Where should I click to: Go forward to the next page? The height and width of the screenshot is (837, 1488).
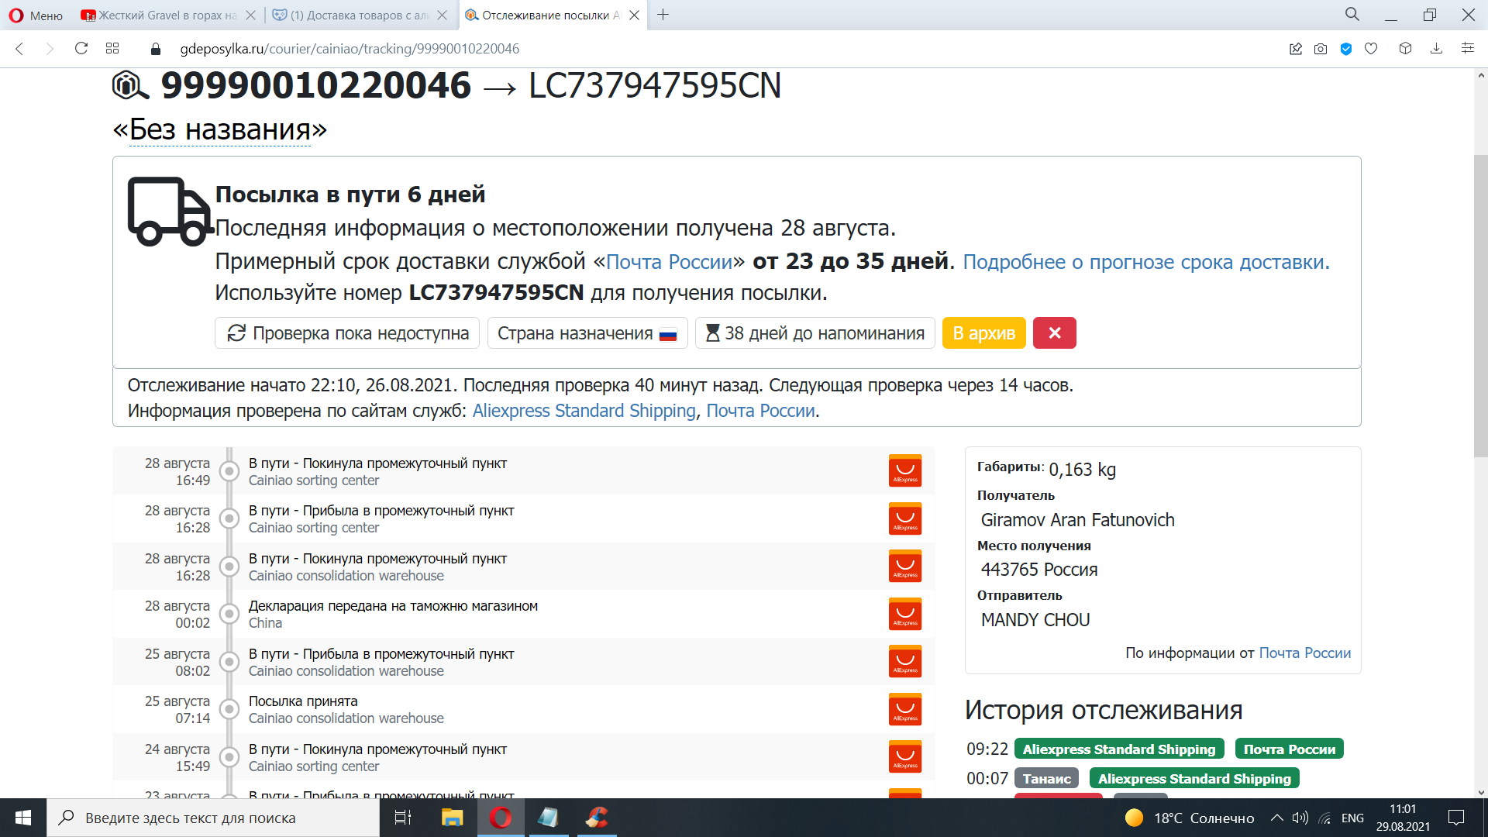point(50,49)
